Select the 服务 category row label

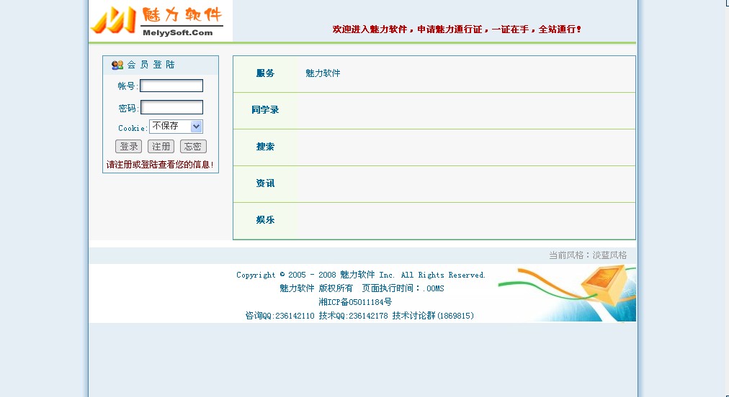pos(265,73)
